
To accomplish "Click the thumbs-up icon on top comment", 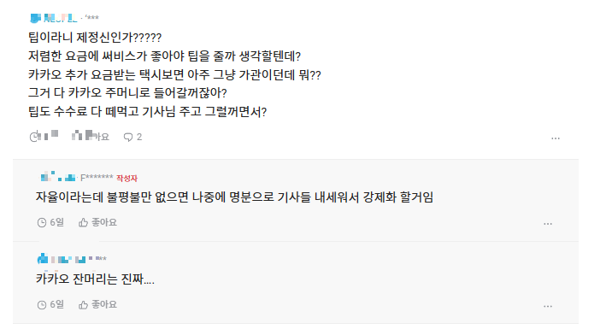I will tap(77, 136).
